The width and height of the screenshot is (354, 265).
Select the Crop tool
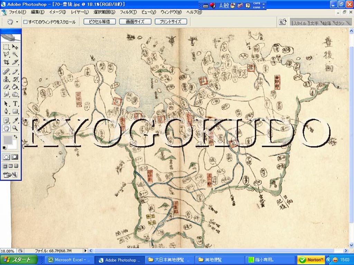[x=6, y=62]
